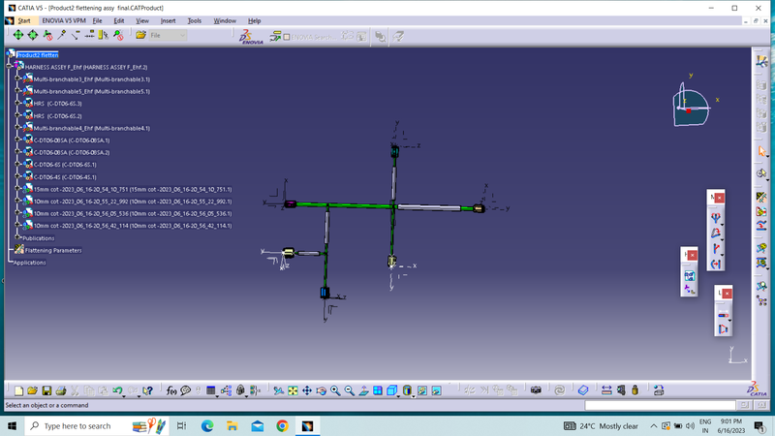Image resolution: width=775 pixels, height=436 pixels.
Task: Click the Snap green arrows icon
Action: tap(33, 35)
